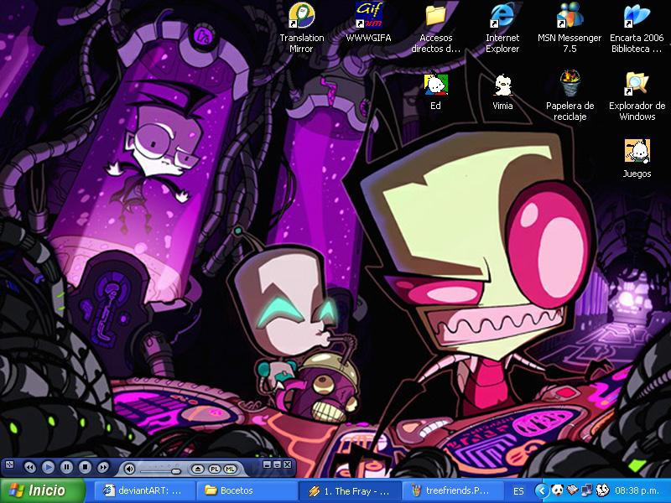Image resolution: width=671 pixels, height=503 pixels.
Task: Click the MSN Messenger 7.5 icon
Action: coord(570,28)
